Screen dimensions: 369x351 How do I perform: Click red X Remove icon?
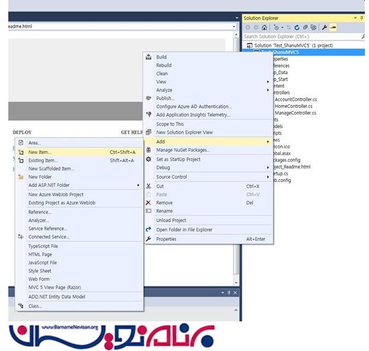tap(148, 203)
